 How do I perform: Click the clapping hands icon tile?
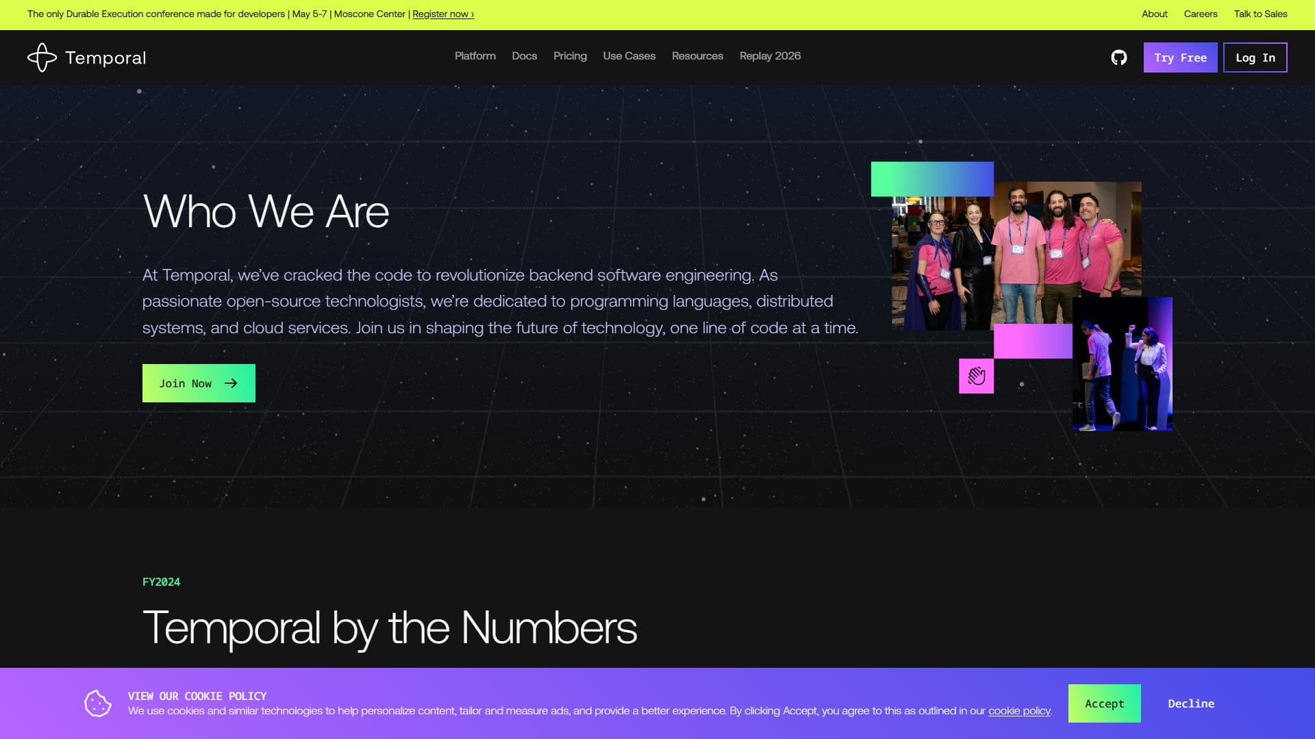(x=976, y=376)
